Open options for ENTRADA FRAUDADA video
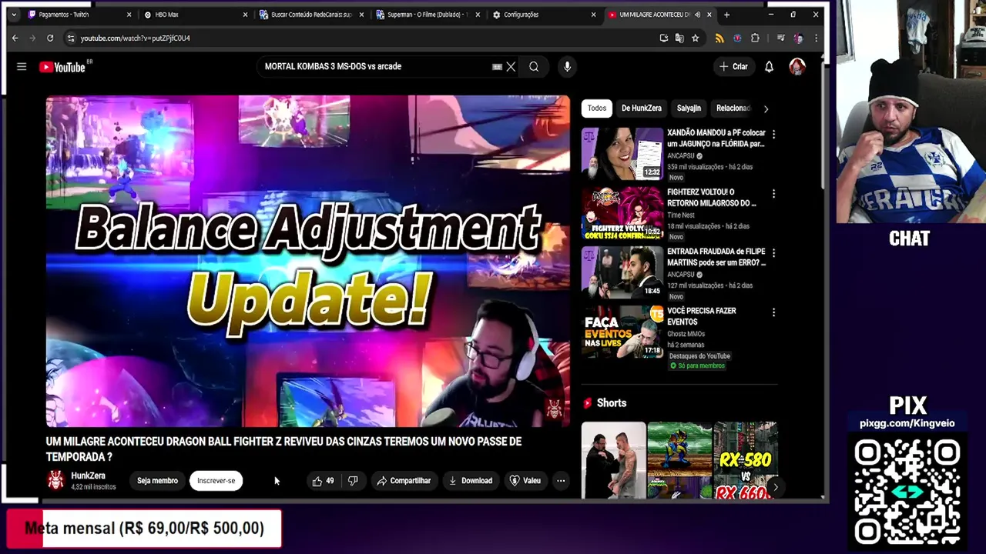 773,253
